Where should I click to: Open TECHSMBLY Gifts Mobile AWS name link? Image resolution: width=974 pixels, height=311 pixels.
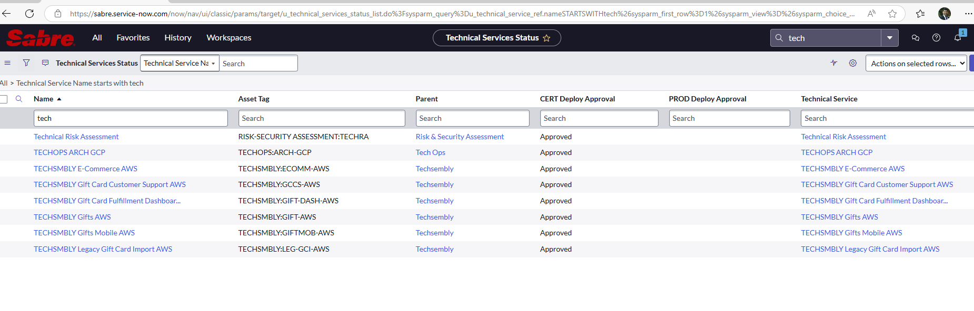(84, 233)
